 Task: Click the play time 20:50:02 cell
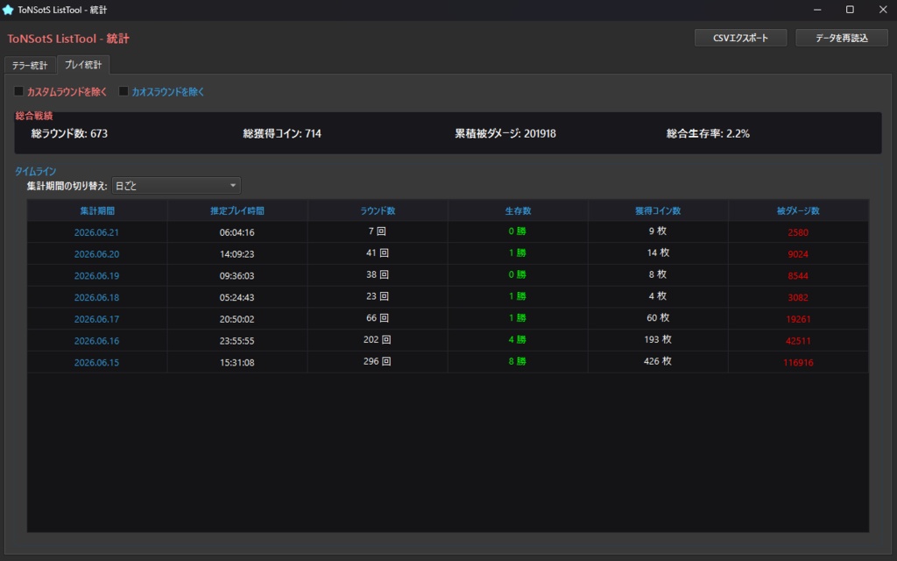(237, 319)
